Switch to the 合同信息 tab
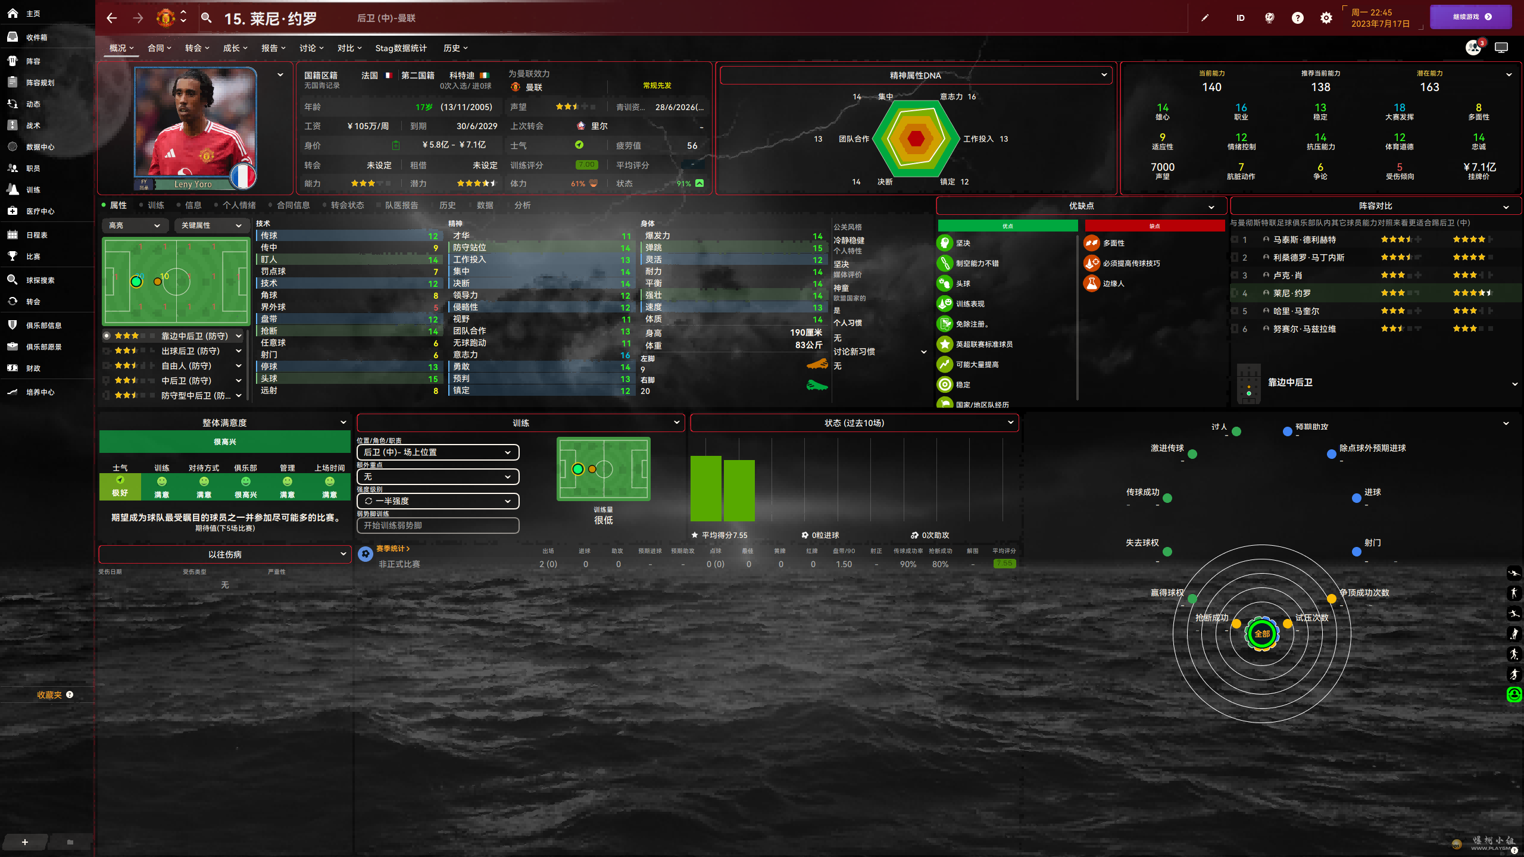1524x857 pixels. point(293,205)
